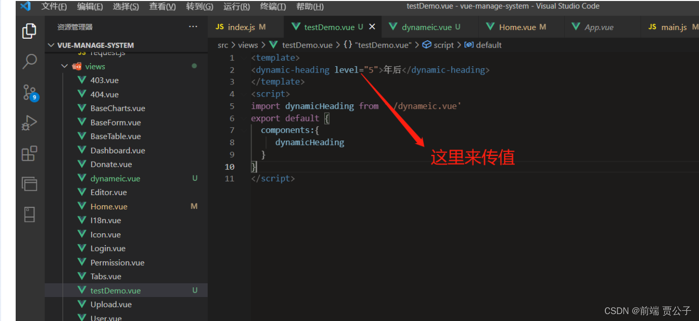Viewport: 699px width, 321px height.
Task: Open the 终端 menu
Action: (x=273, y=6)
